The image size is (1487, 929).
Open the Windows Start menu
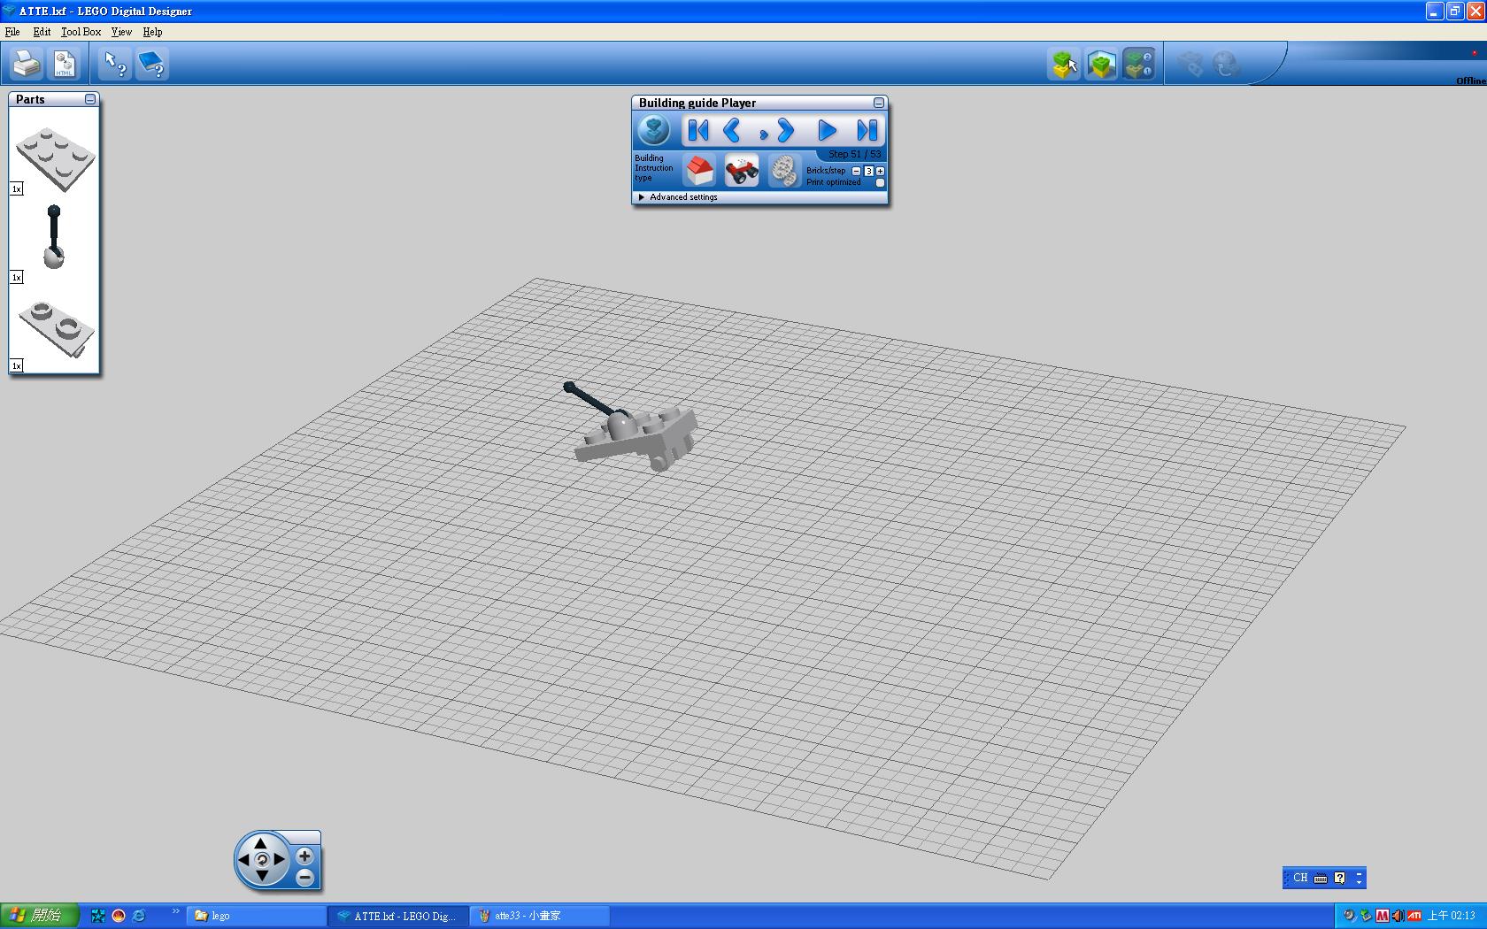coord(40,916)
